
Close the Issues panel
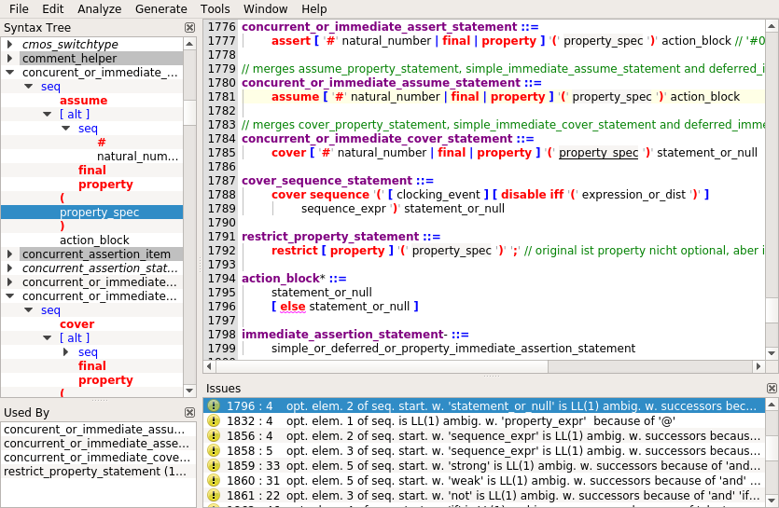[x=772, y=388]
